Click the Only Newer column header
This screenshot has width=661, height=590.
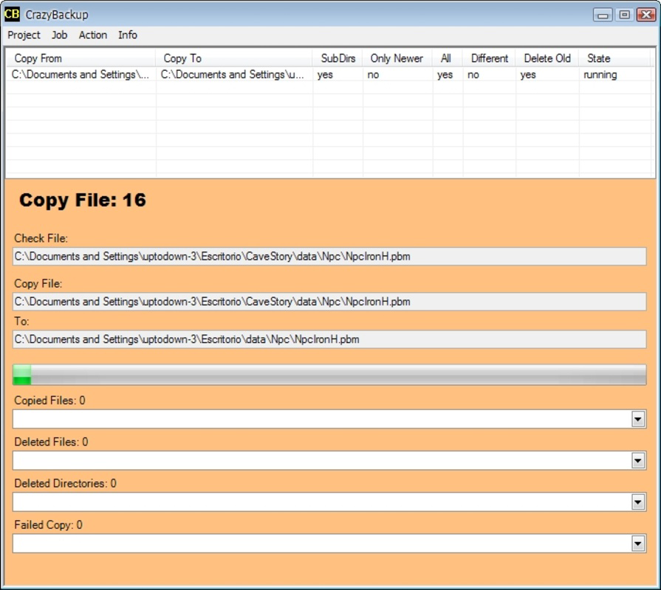[x=397, y=58]
